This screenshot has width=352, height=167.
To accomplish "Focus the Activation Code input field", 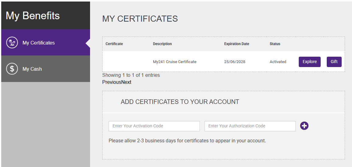I will (x=154, y=126).
